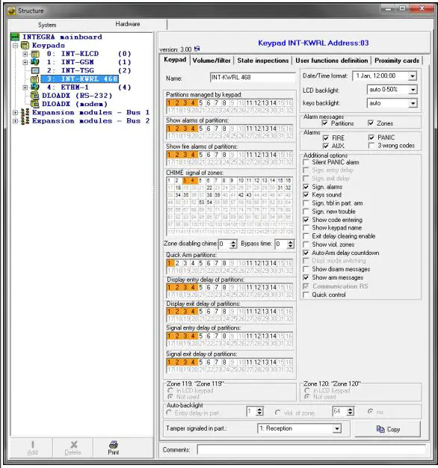438x468 pixels.
Task: Click the INT-GSM module icon
Action: point(35,62)
